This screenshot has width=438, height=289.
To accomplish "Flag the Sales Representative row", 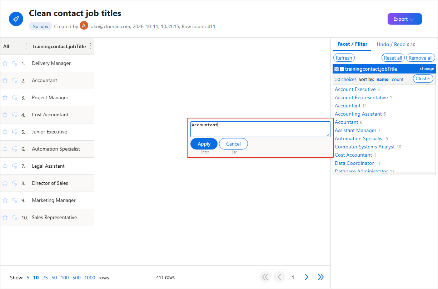I will click(x=15, y=217).
